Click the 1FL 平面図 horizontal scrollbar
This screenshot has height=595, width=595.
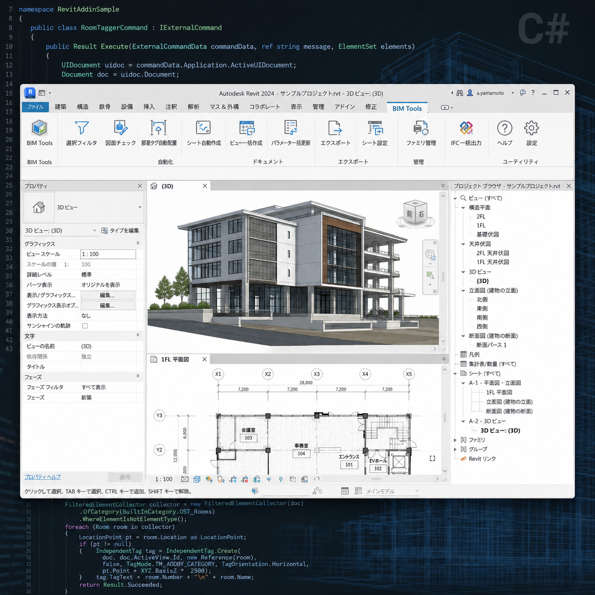click(376, 479)
